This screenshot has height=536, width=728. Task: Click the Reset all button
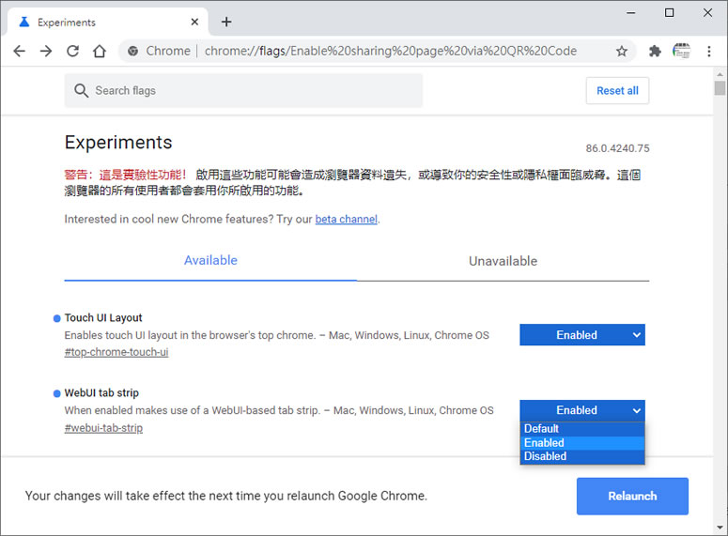click(617, 90)
